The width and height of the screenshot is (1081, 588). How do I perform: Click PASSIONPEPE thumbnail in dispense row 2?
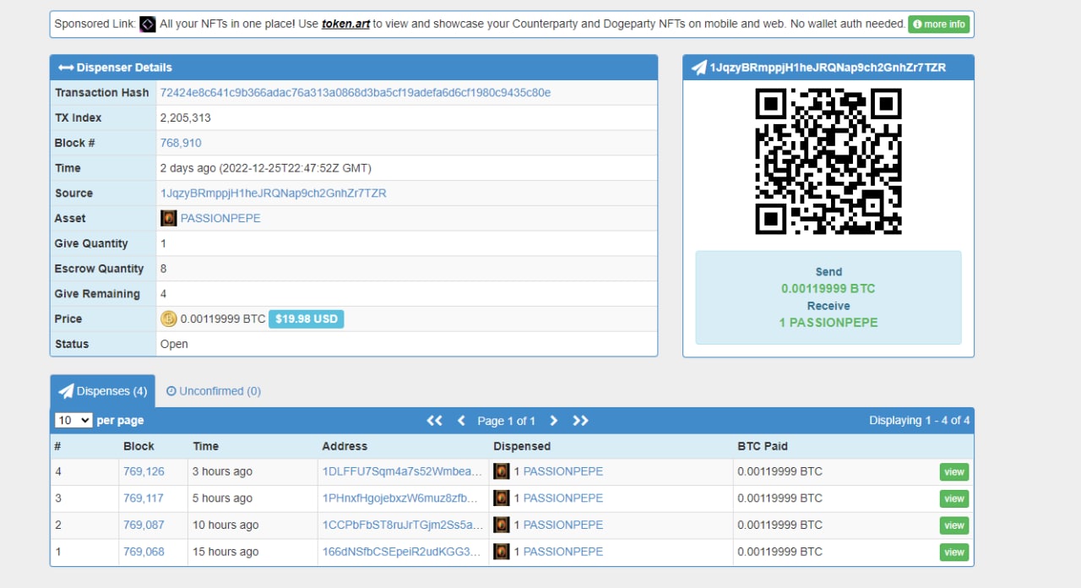(x=502, y=525)
